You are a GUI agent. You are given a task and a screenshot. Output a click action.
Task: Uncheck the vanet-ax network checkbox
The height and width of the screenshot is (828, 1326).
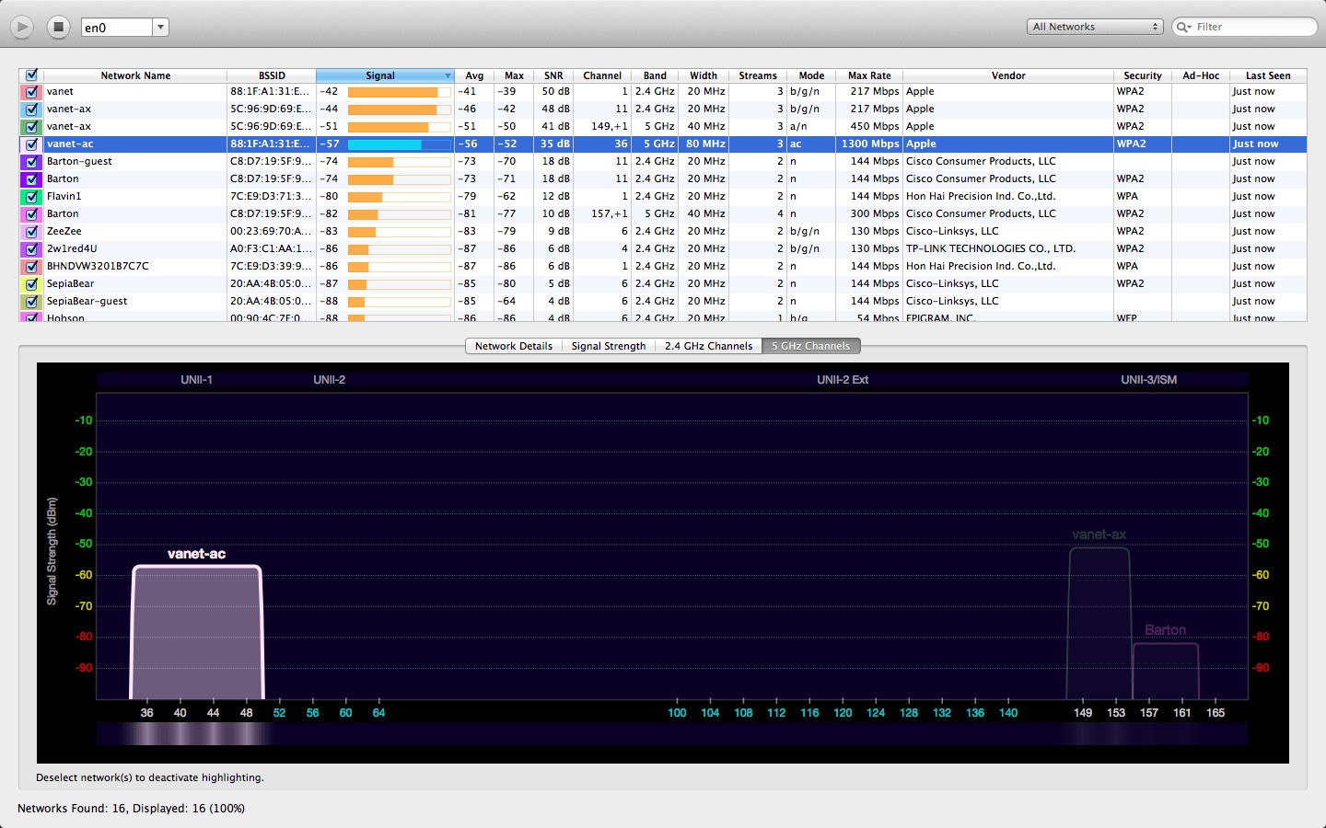pyautogui.click(x=30, y=109)
